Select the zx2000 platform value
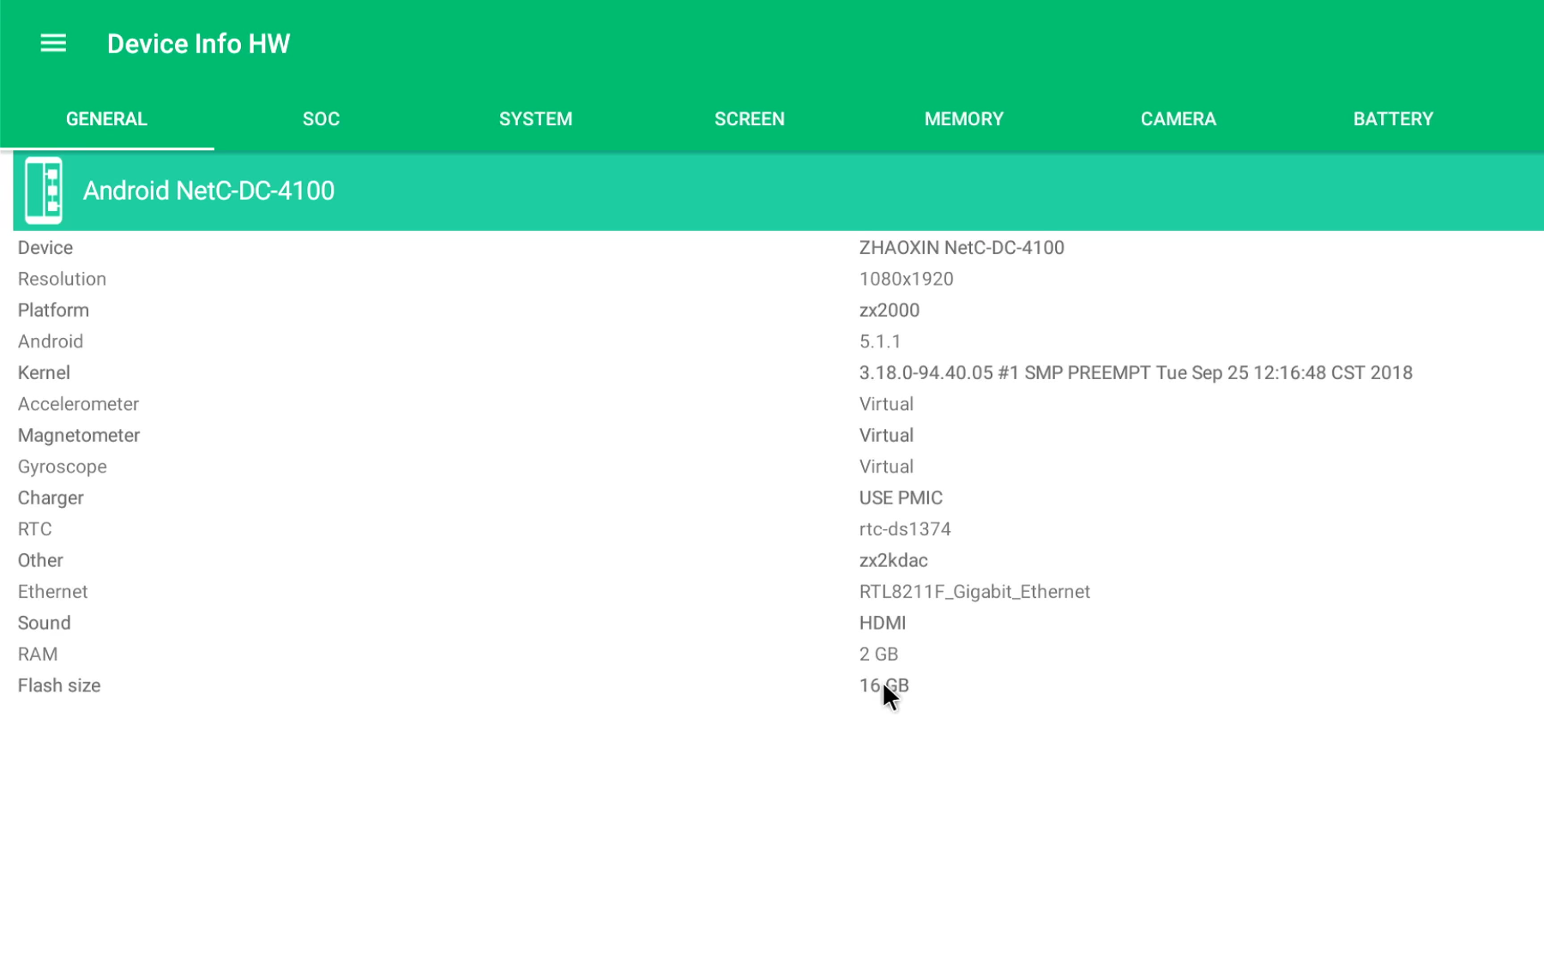 [x=890, y=311]
